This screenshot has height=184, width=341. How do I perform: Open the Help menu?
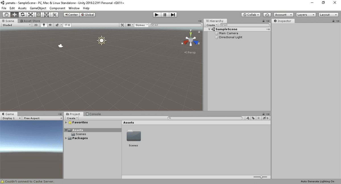tap(86, 8)
